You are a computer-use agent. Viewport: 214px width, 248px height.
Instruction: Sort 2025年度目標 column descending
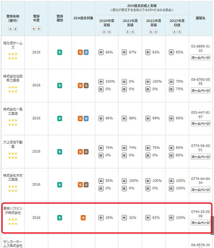point(179,32)
